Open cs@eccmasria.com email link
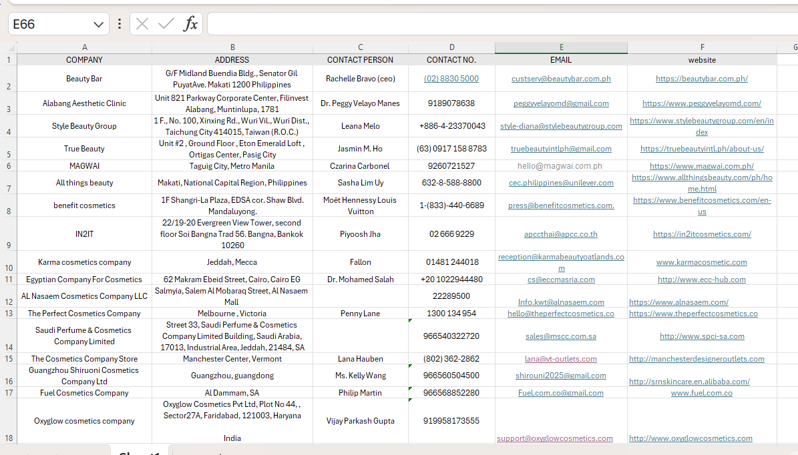The image size is (798, 455). [561, 280]
